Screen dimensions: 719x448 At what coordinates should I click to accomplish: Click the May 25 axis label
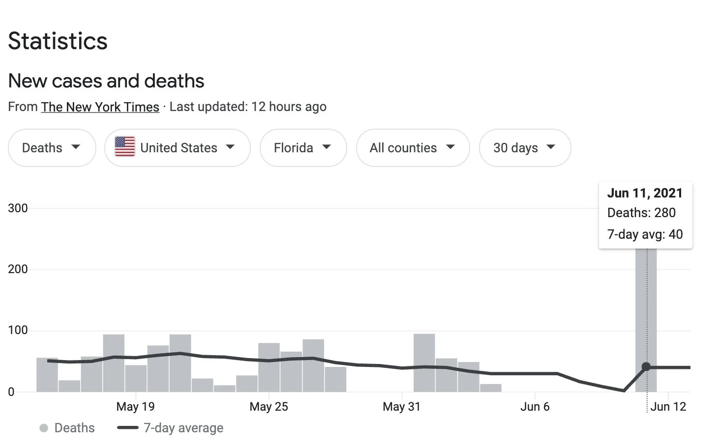269,407
